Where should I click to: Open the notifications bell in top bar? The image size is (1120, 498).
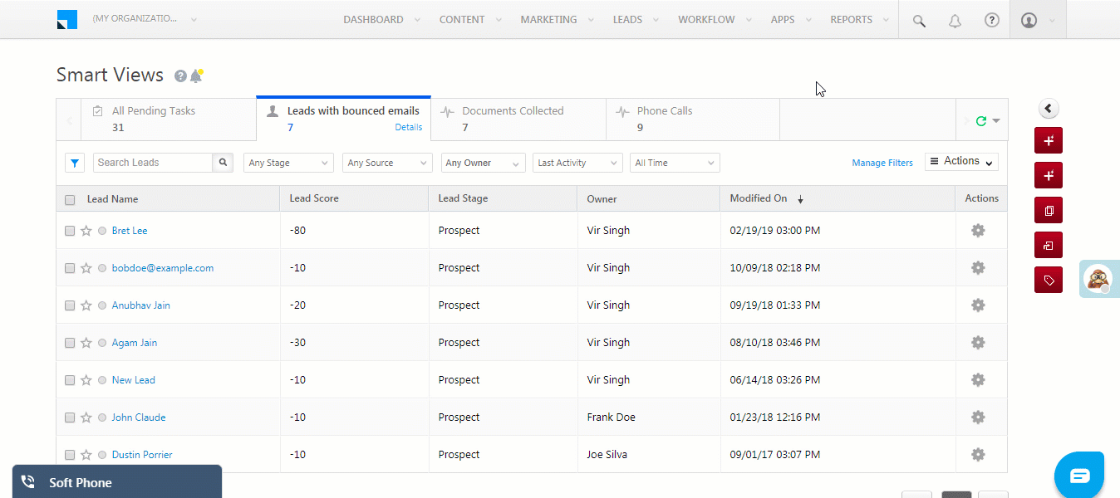coord(955,21)
